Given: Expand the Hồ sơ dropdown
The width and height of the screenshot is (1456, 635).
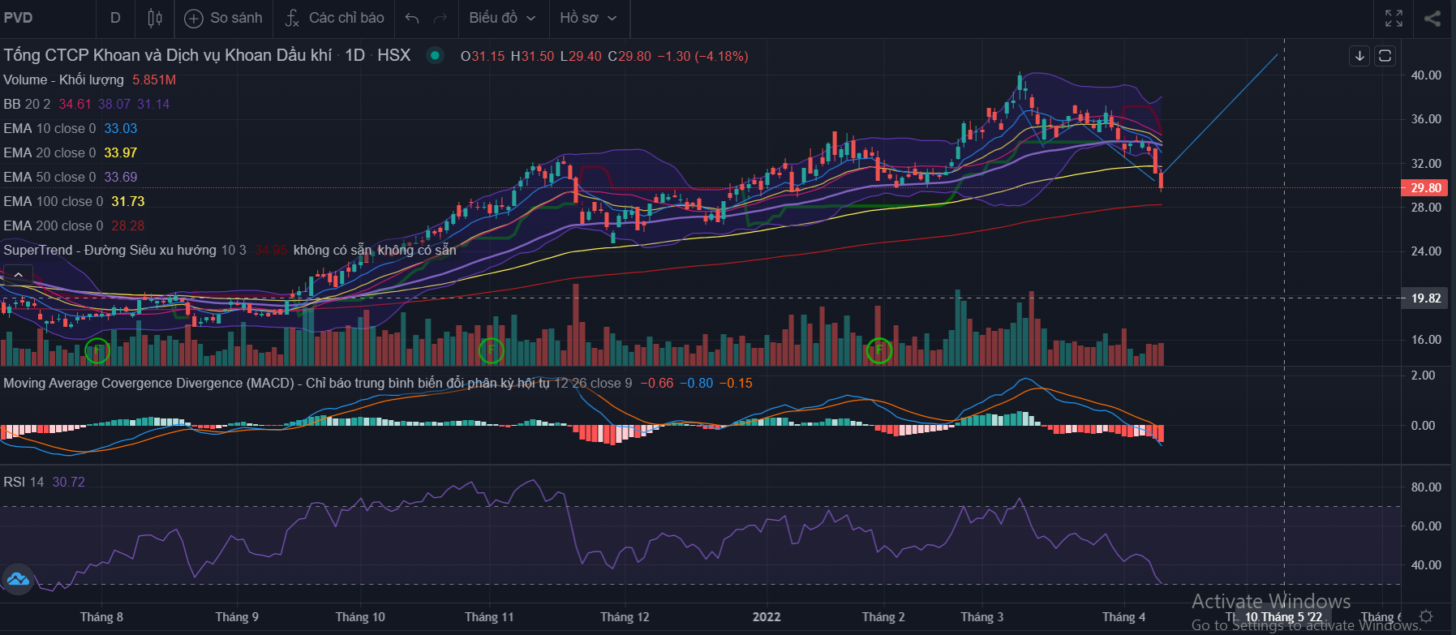Looking at the screenshot, I should (588, 18).
